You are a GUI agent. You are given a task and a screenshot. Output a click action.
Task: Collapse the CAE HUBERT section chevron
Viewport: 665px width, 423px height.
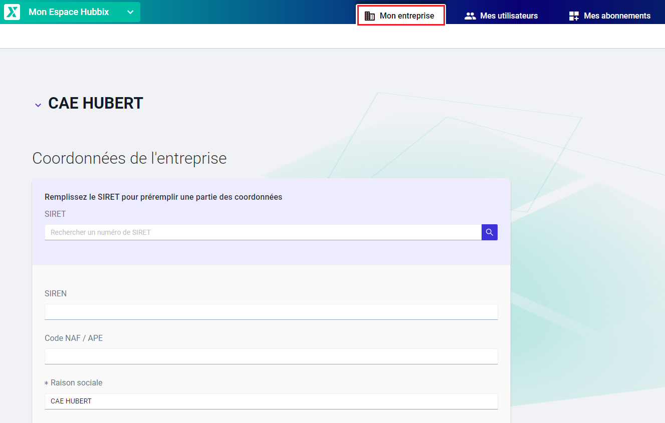38,105
